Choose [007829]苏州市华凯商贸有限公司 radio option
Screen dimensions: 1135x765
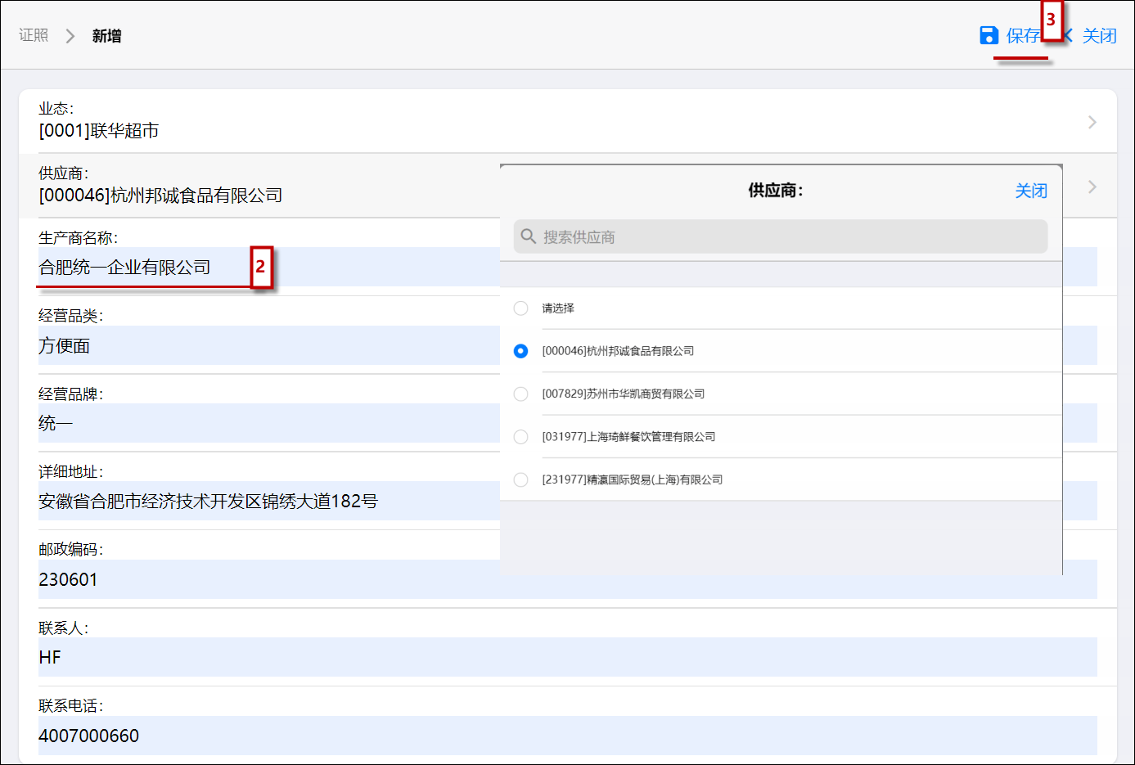520,394
